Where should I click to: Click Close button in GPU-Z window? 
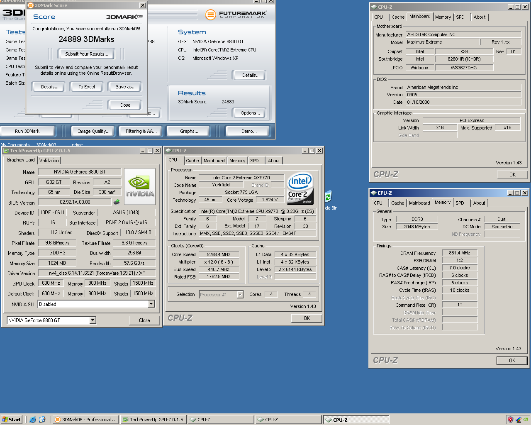point(144,320)
